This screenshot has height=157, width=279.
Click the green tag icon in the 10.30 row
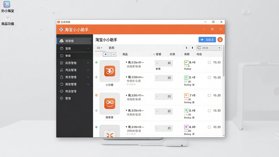point(186,62)
